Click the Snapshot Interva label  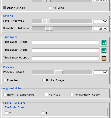16,28
